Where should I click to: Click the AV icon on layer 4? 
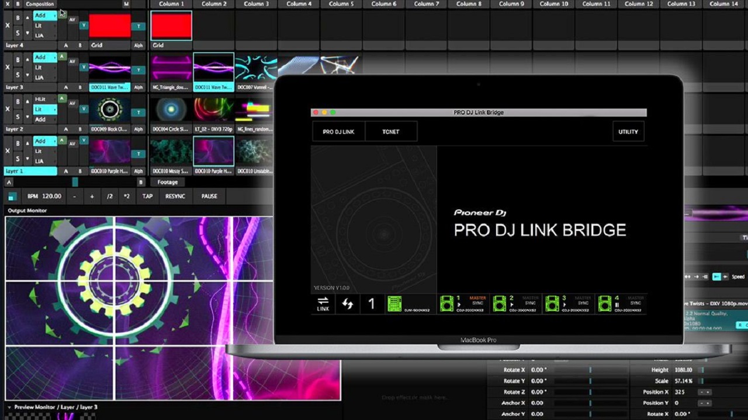point(72,19)
